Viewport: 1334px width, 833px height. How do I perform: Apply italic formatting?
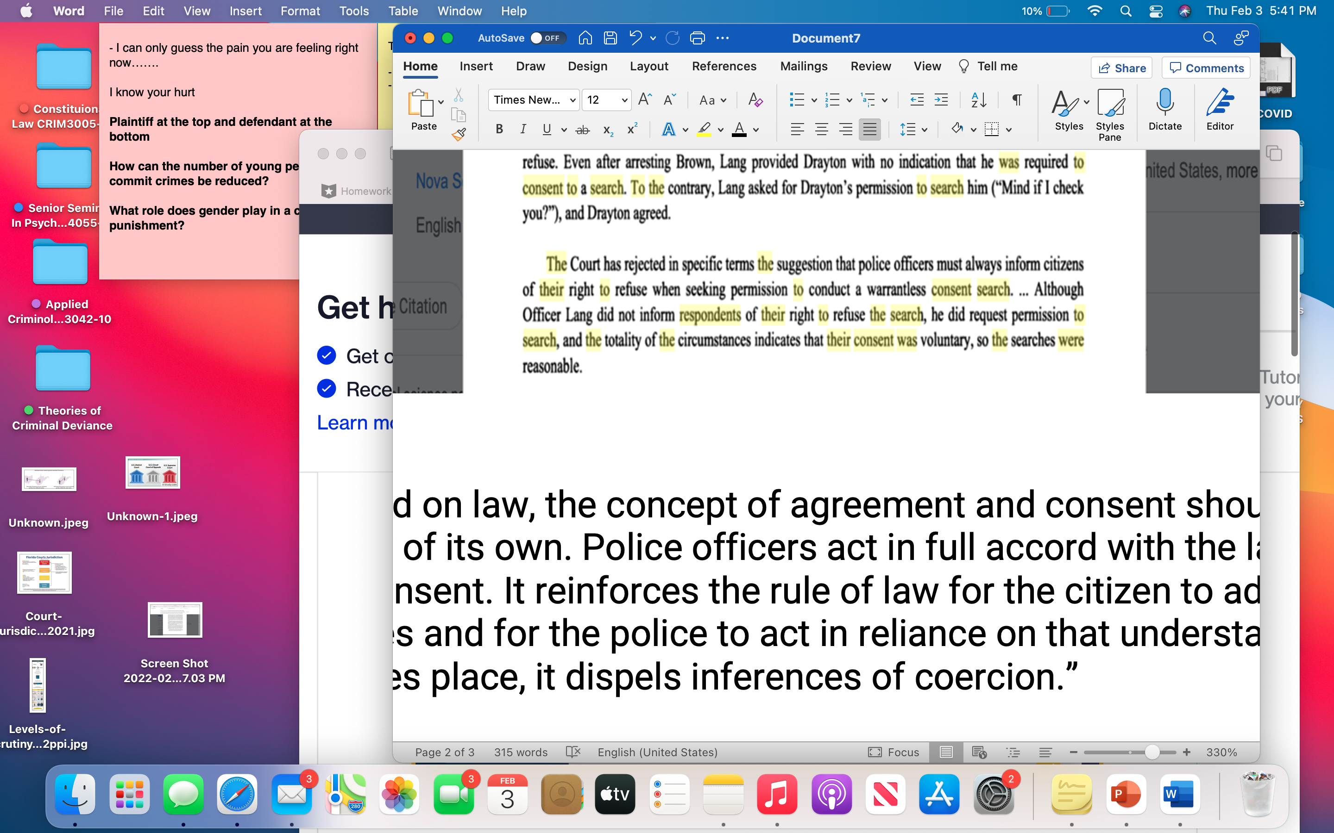[x=522, y=129]
